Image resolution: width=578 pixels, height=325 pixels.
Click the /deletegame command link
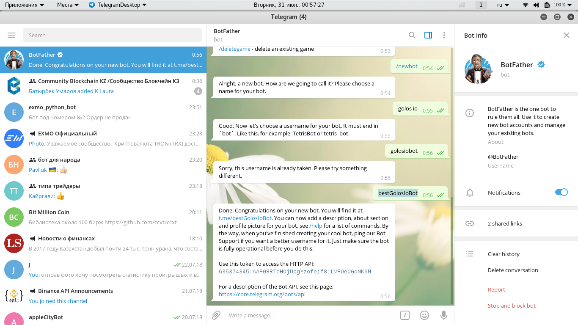234,49
